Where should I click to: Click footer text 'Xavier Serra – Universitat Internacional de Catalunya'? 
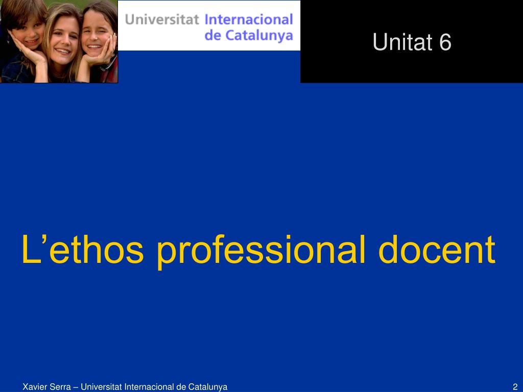tap(125, 387)
